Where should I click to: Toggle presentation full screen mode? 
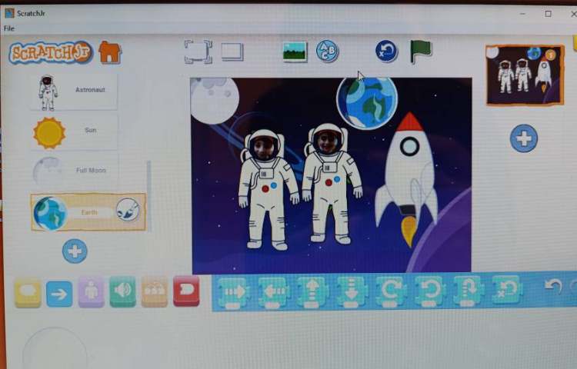pos(198,52)
